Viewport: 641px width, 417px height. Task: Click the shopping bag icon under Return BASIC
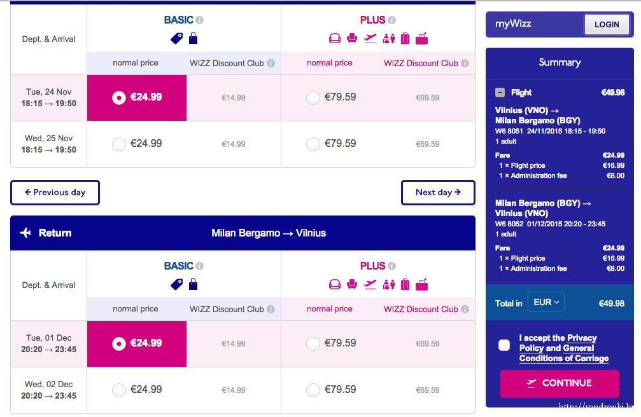point(193,284)
